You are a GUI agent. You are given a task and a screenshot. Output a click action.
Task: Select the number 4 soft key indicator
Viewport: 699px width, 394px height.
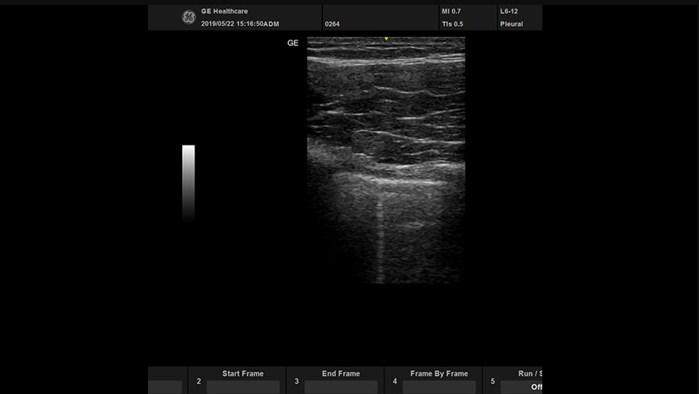tap(394, 381)
